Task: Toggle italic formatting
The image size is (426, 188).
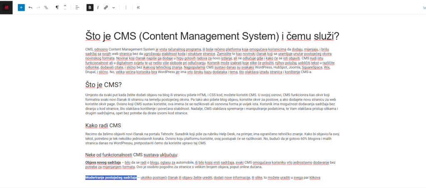Action: (x=98, y=7)
